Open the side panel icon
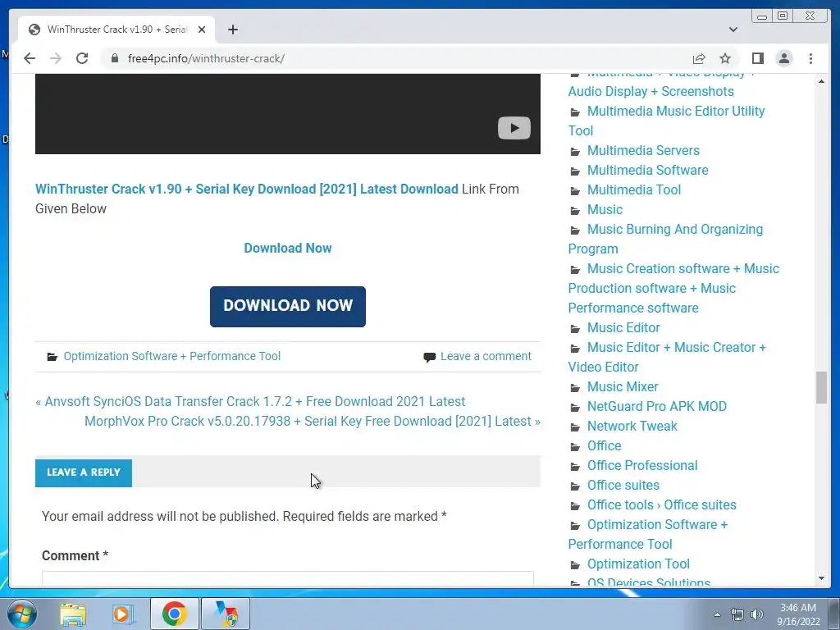Screen dimensions: 840x630 coord(757,58)
